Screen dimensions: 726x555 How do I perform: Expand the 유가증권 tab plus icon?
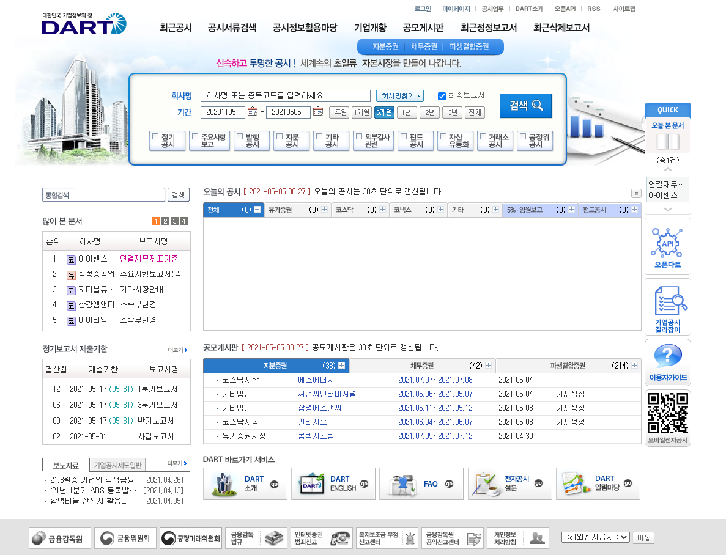[325, 210]
